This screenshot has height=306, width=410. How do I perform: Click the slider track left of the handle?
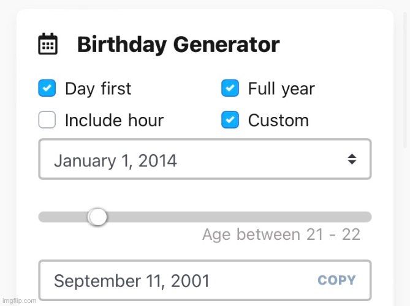pyautogui.click(x=63, y=217)
